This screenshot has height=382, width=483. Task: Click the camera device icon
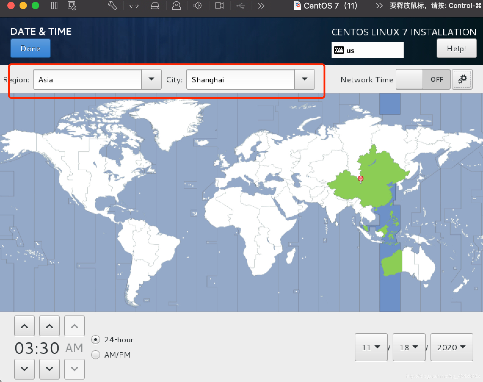click(219, 6)
